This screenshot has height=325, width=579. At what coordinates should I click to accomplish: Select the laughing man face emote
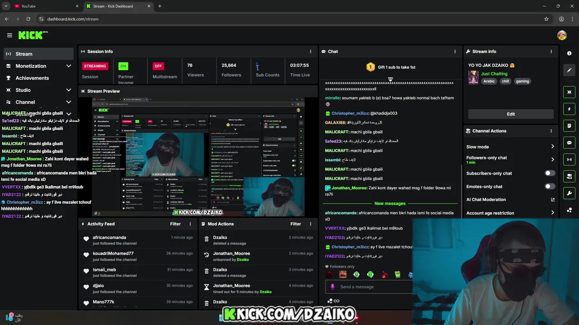tap(343, 274)
